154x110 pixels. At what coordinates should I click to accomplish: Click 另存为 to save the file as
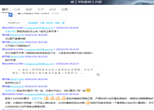[x=50, y=23]
